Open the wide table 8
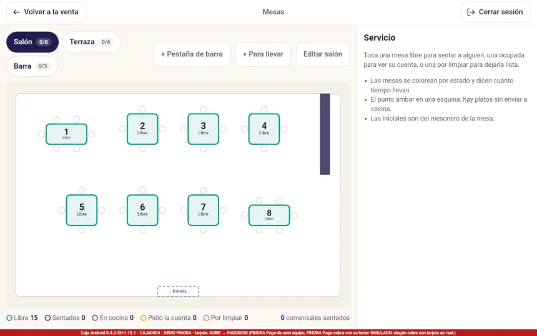Viewport: 537px width, 336px height. point(269,215)
